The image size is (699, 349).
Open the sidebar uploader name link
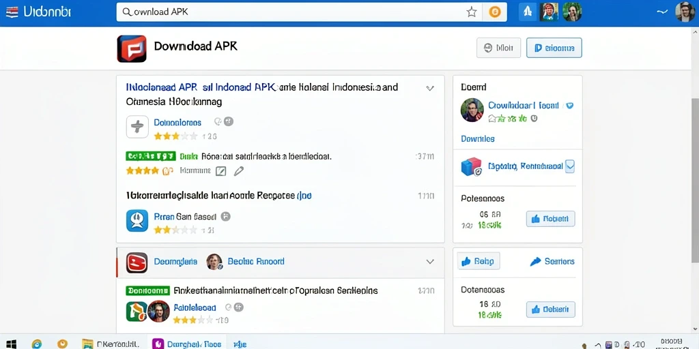tap(524, 106)
